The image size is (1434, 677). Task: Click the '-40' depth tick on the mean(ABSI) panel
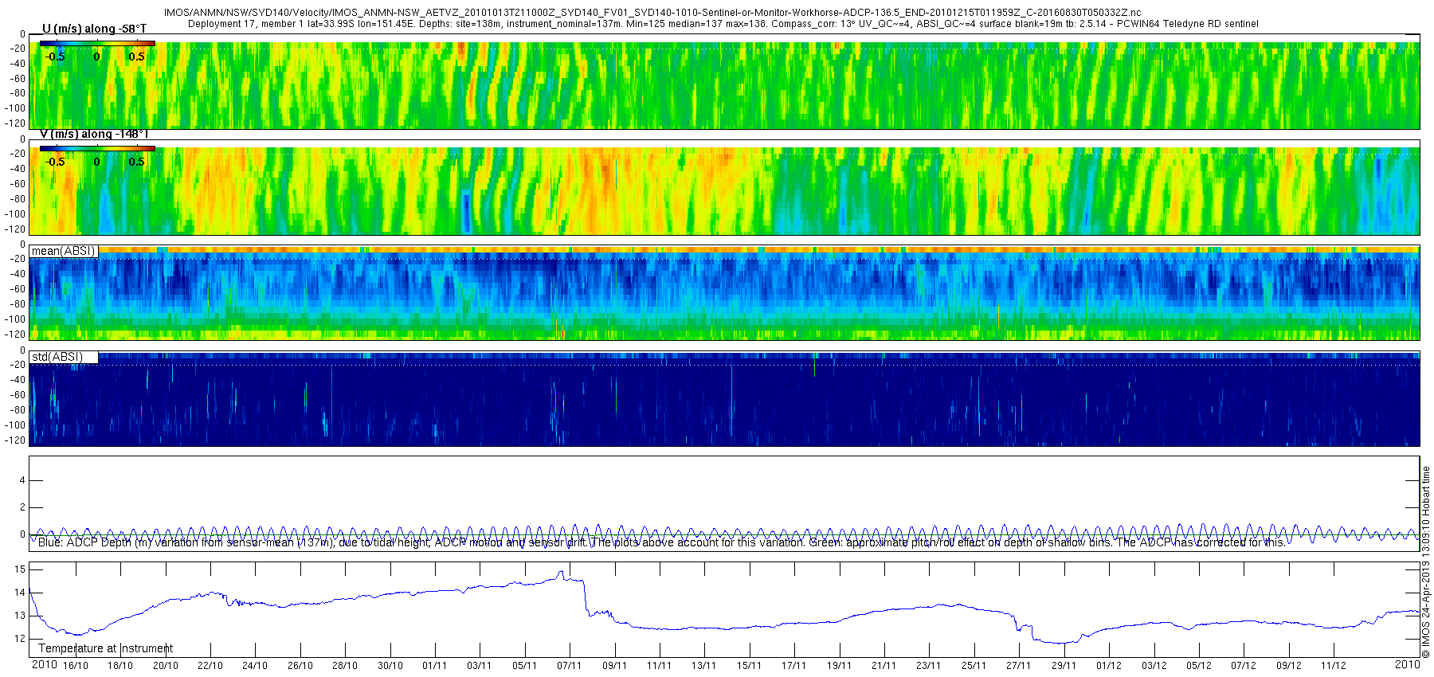18,275
